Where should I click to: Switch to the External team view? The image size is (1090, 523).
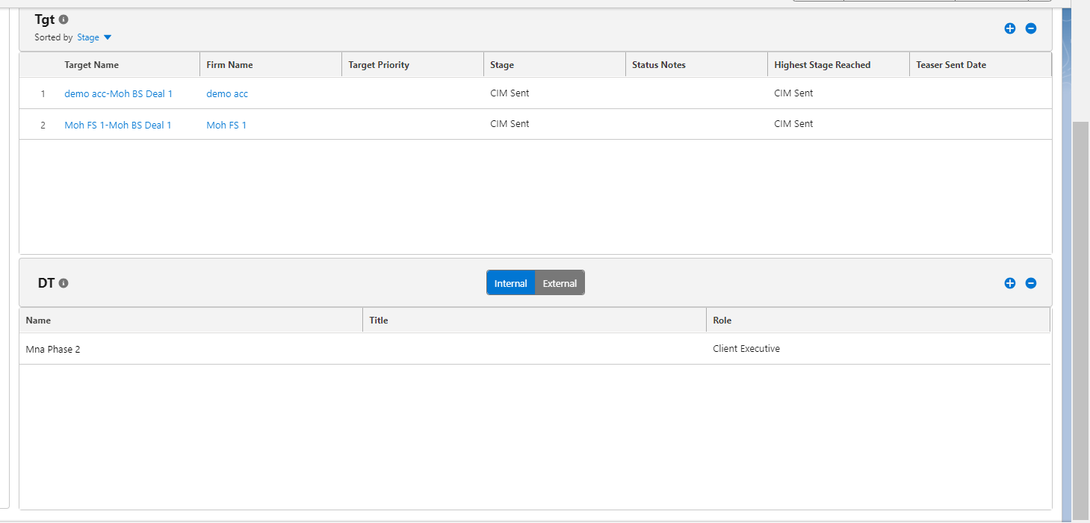coord(560,283)
